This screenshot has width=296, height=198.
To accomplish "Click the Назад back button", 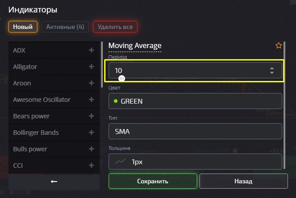I will 243,181.
